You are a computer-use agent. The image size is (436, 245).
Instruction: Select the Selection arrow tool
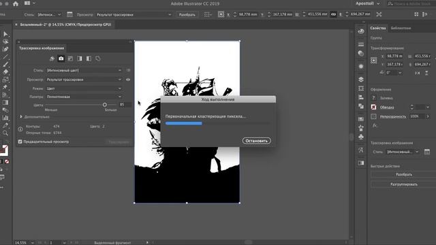[5, 34]
